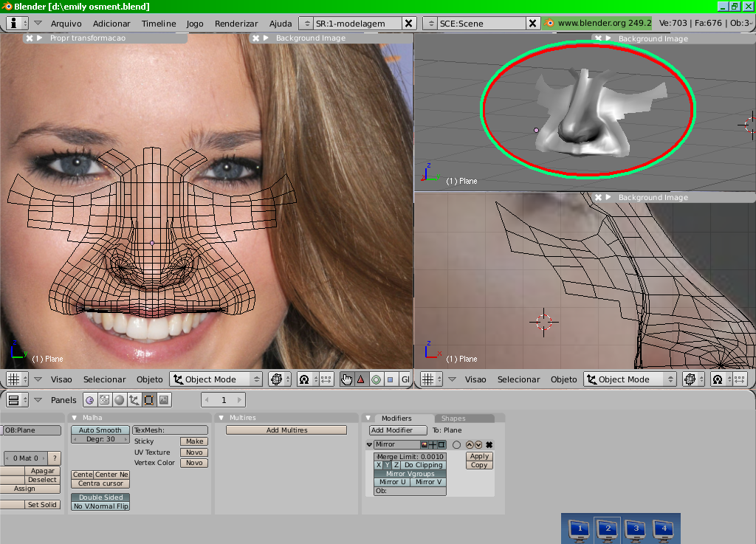Collapse the Mirror modifier settings
This screenshot has height=544, width=756.
pyautogui.click(x=370, y=445)
